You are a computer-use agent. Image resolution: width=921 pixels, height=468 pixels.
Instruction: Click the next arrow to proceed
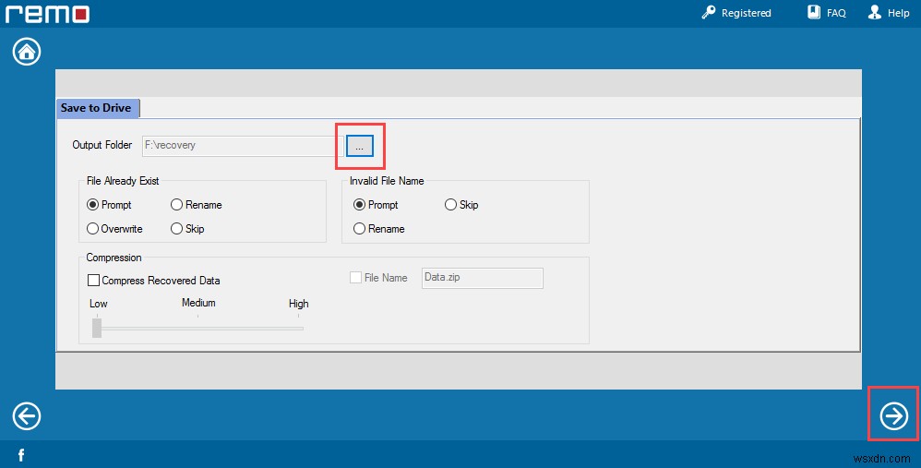click(x=894, y=416)
